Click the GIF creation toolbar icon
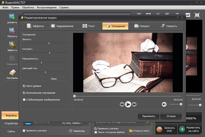This screenshot has width=205, height=137. [x=188, y=15]
